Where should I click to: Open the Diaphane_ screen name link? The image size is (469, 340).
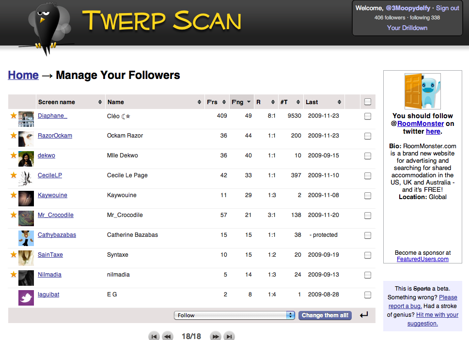[52, 116]
